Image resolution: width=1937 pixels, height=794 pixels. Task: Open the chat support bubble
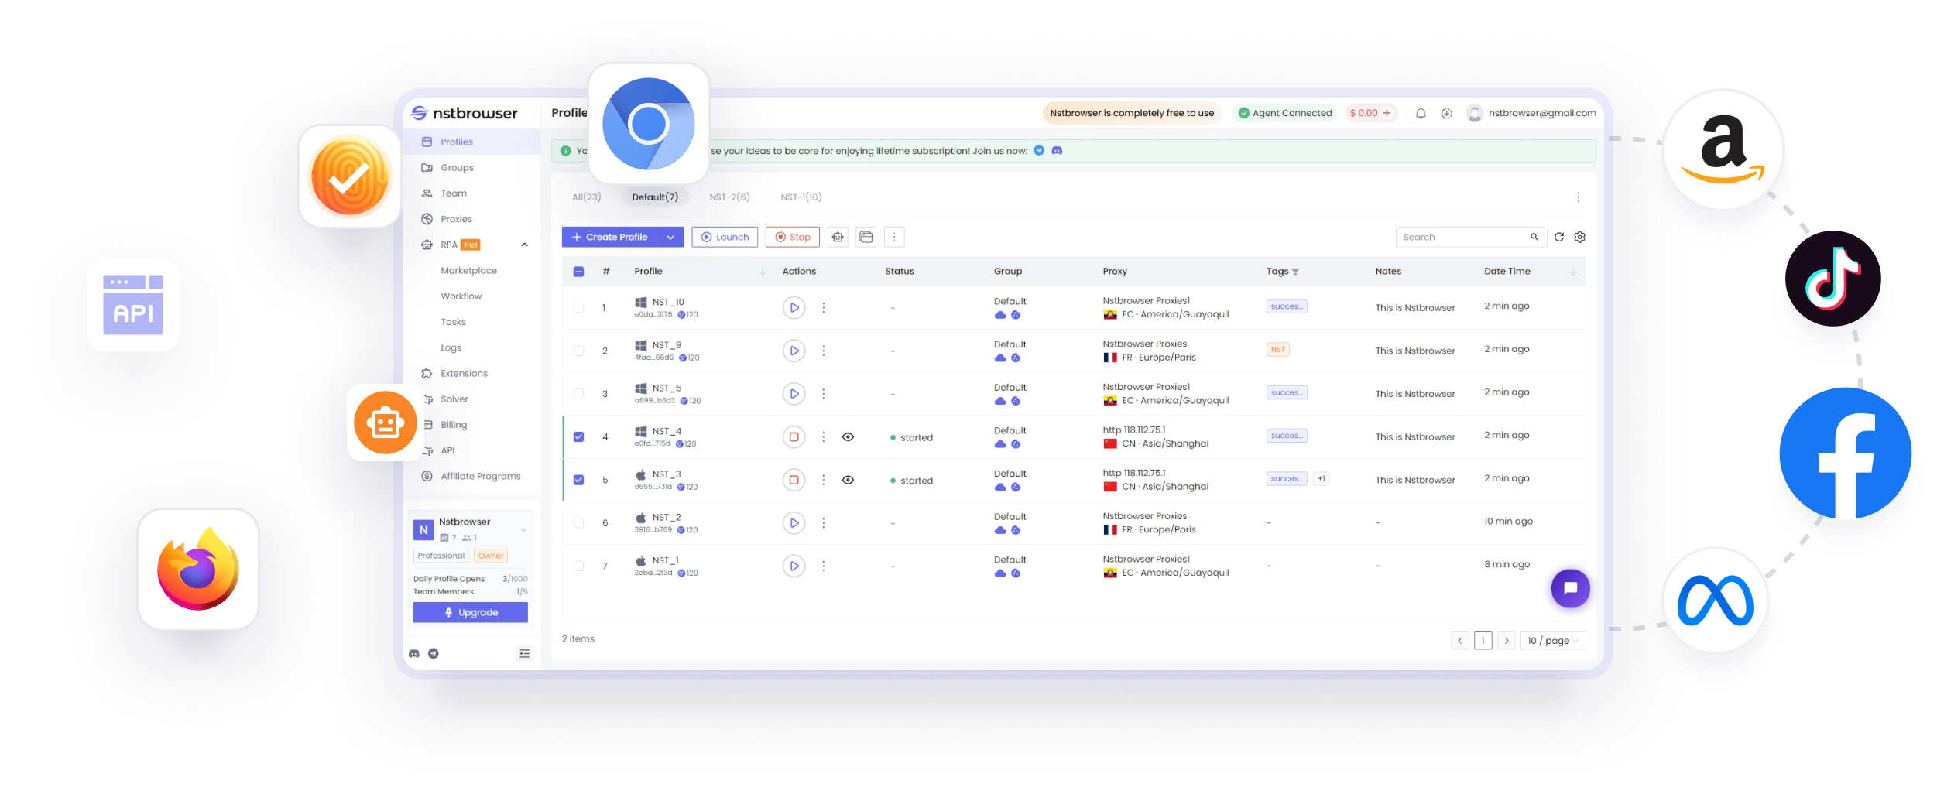[1570, 588]
